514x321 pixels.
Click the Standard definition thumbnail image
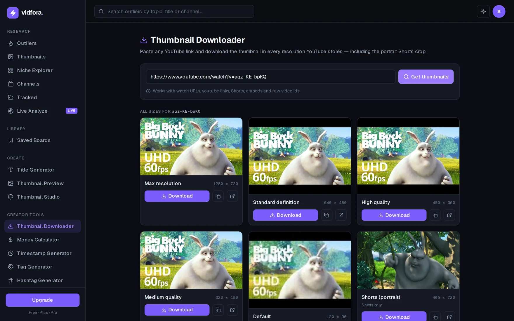tap(300, 156)
